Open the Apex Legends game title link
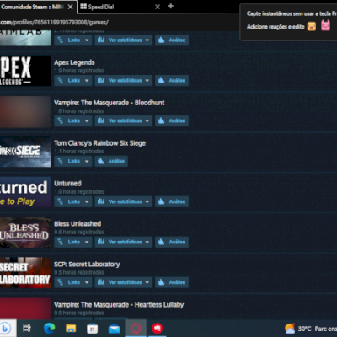The image size is (337, 337). (x=74, y=62)
